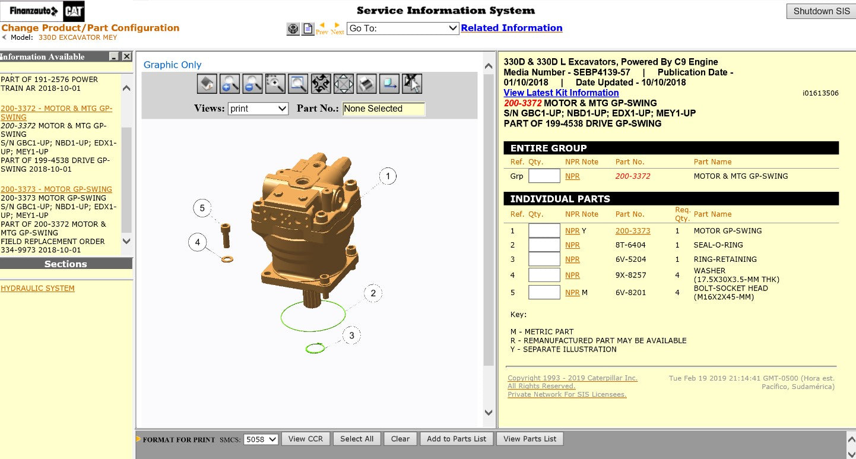856x459 pixels.
Task: Click callout number 5 on the graphic
Action: point(202,208)
